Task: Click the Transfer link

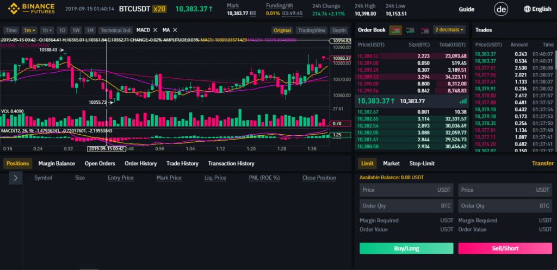Action: click(x=543, y=163)
